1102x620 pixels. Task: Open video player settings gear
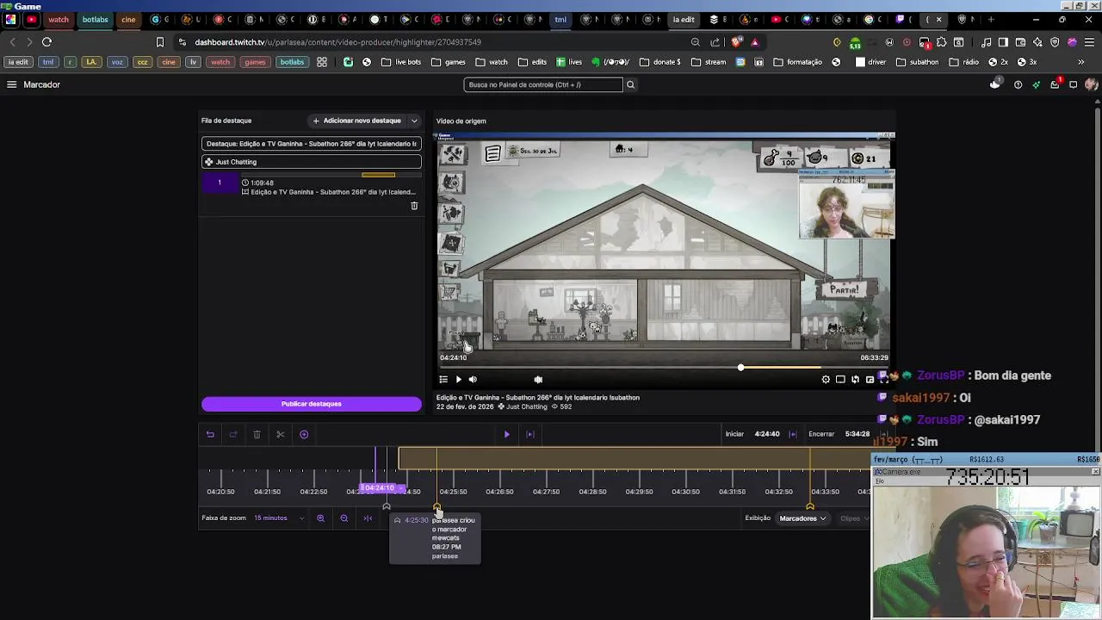[x=826, y=380]
